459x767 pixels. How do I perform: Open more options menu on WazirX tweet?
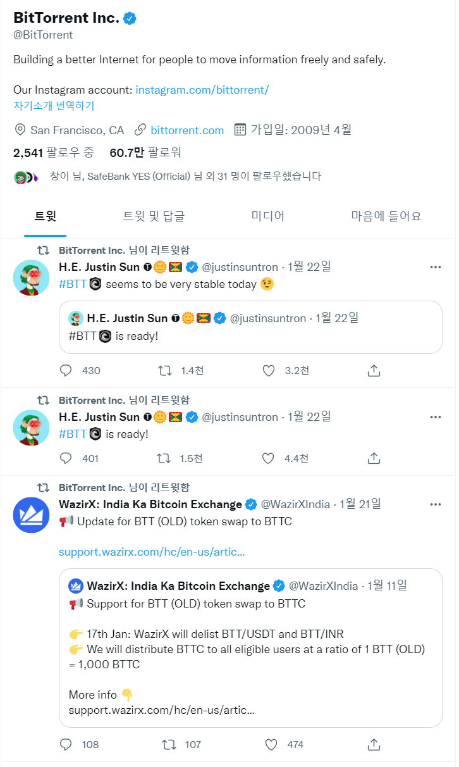(435, 504)
